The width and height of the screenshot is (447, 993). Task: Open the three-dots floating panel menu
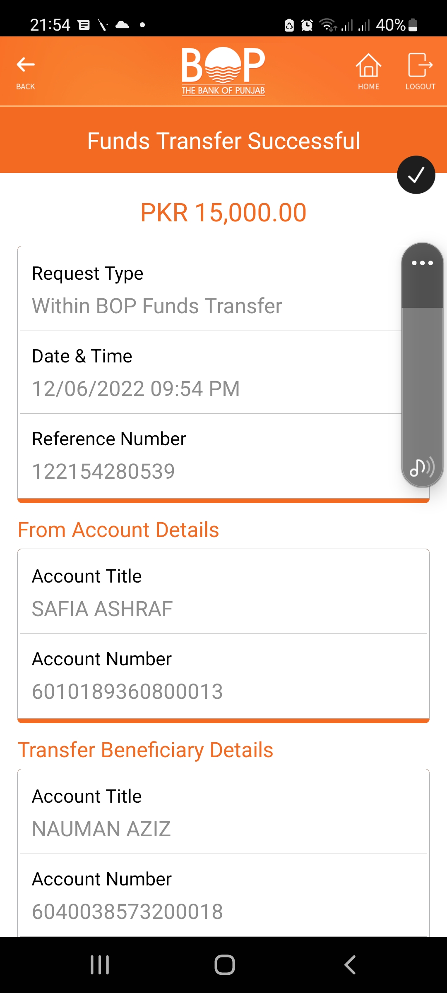pos(422,263)
